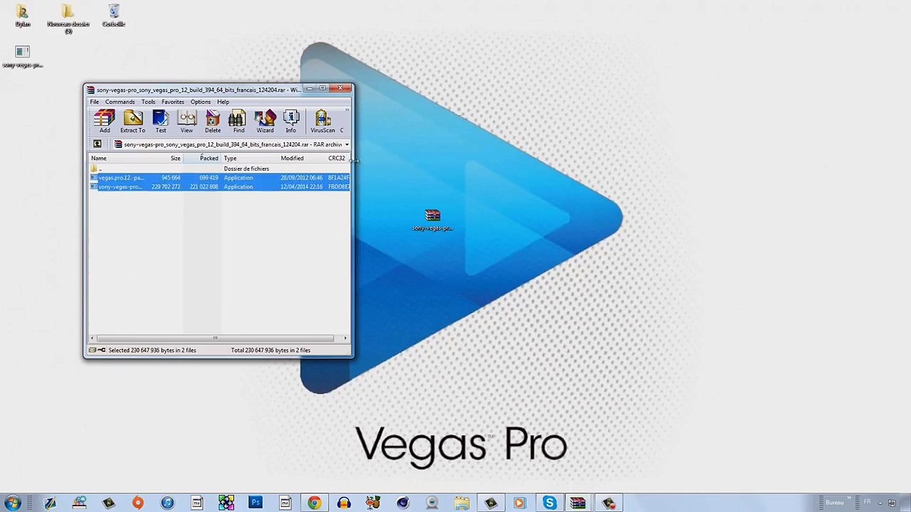This screenshot has height=512, width=911.
Task: Click the Delete files icon
Action: tap(213, 122)
